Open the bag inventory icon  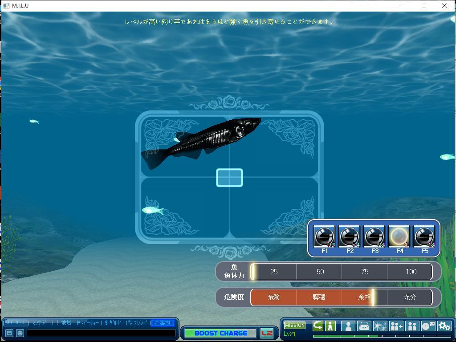[x=364, y=326]
